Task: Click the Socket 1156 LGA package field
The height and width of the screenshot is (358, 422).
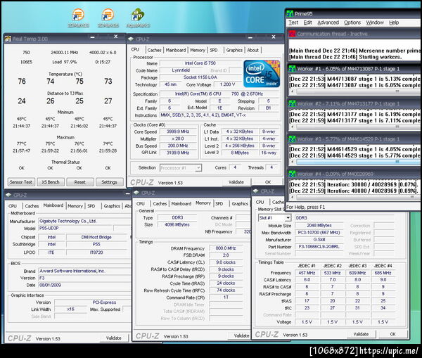Action: tap(200, 77)
